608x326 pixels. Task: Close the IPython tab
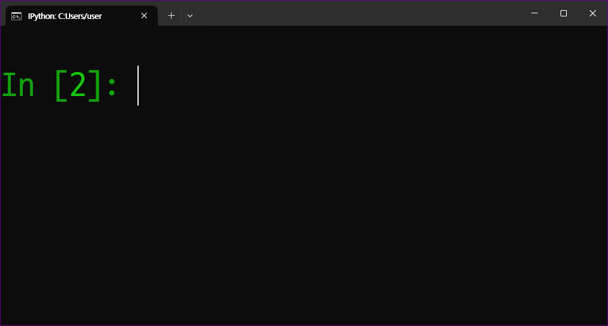click(144, 16)
